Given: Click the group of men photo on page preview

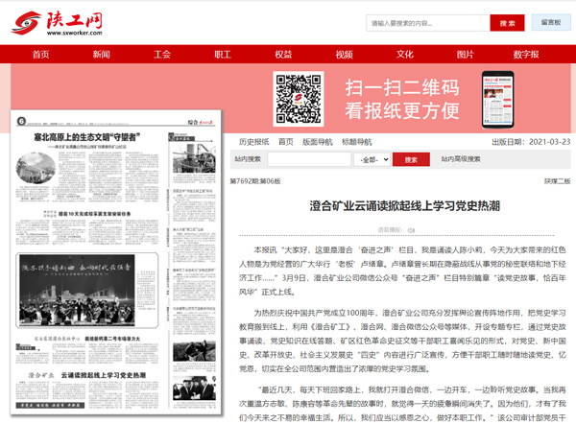Looking at the screenshot, I should click(x=194, y=388).
